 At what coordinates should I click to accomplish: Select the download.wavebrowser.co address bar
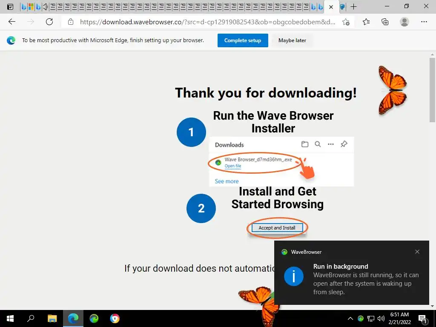207,22
